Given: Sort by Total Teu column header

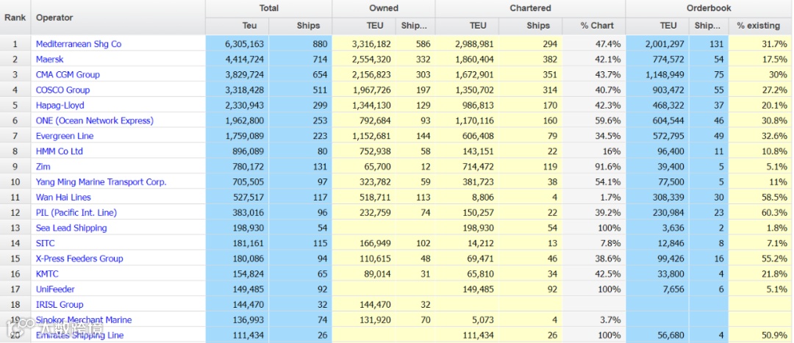Looking at the screenshot, I should (x=237, y=26).
